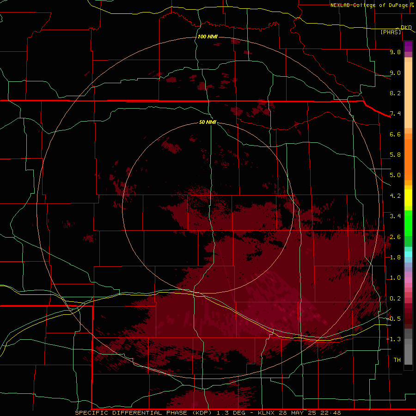Click the TH legend label
416x416 pixels.
pos(397,360)
